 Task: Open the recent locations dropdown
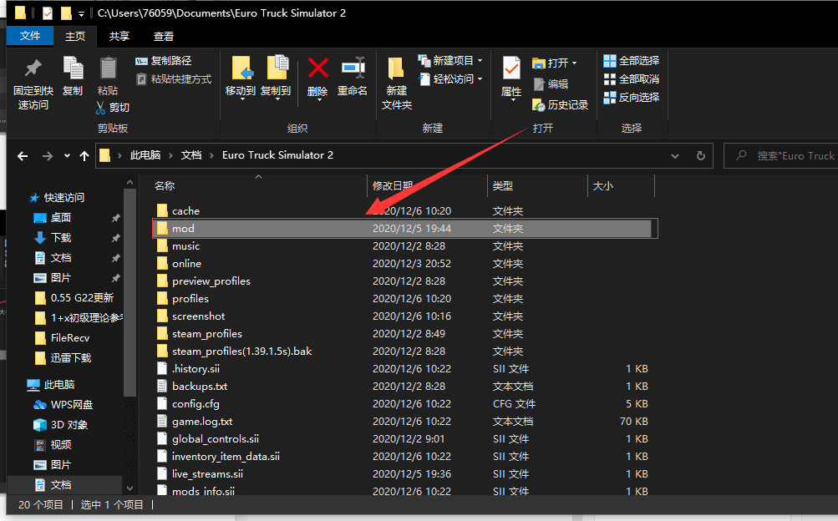(x=67, y=156)
